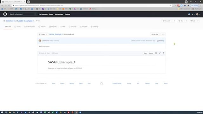203x114 pixels.
Task: Switch to the repository Issues tab
Action: [17, 27]
